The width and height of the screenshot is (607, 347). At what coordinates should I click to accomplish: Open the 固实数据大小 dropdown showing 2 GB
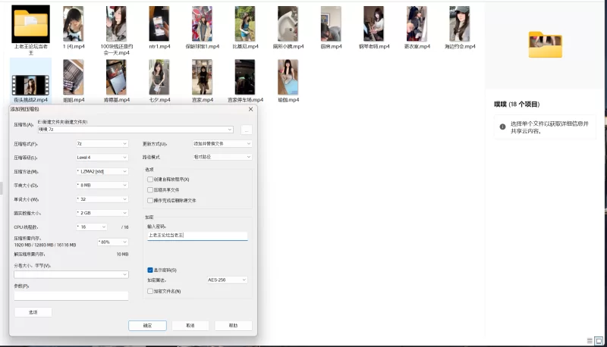(102, 213)
